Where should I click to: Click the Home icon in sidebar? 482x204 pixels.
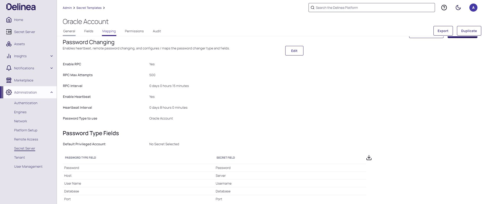(x=9, y=20)
